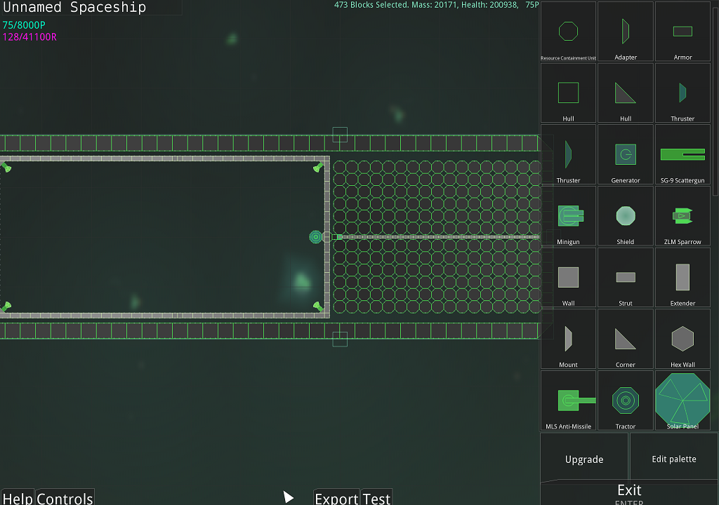Click Export to save the ship
719x505 pixels.
click(336, 498)
